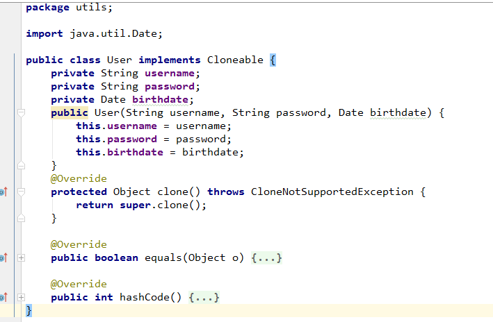Click the highlighted opening brace after Cloneable
This screenshot has width=493, height=322.
273,60
